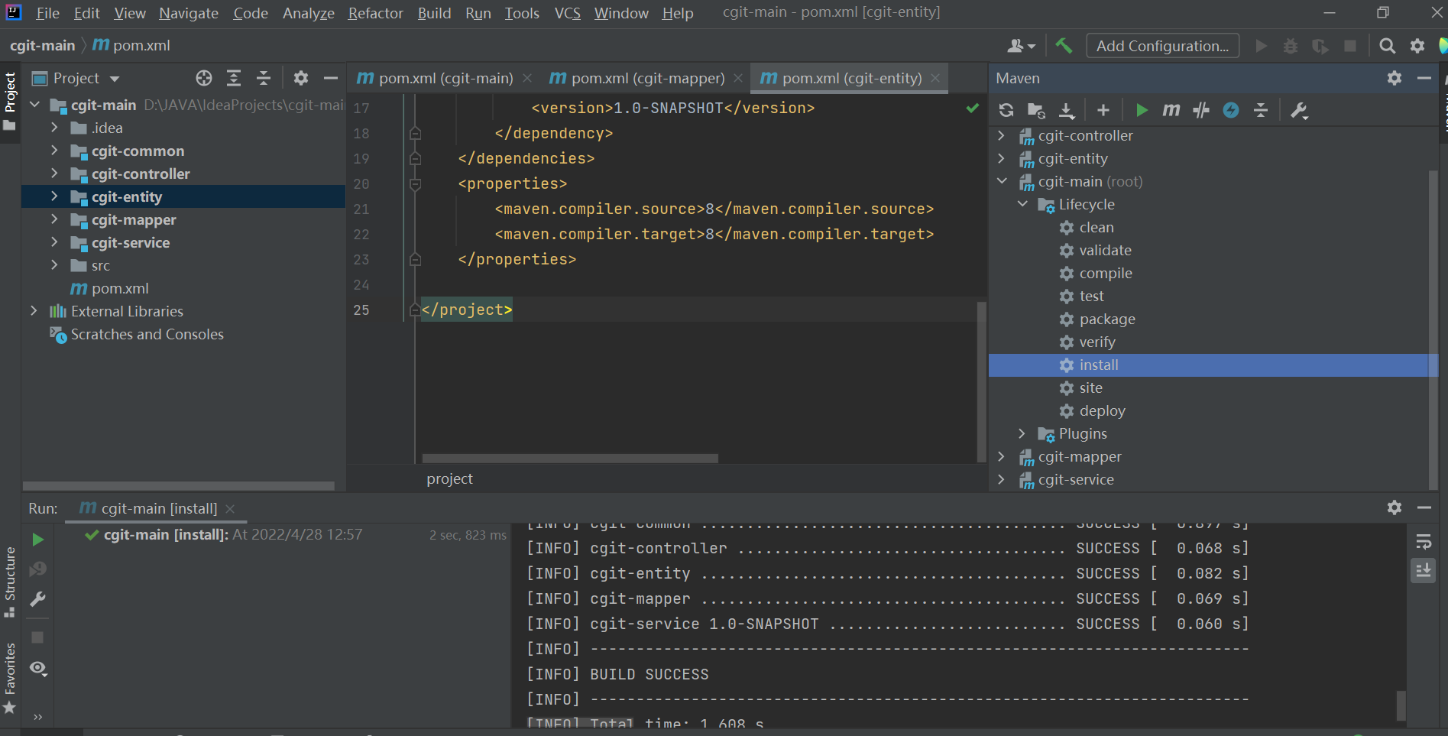
Task: Select Maven package lifecycle goal
Action: (1106, 319)
